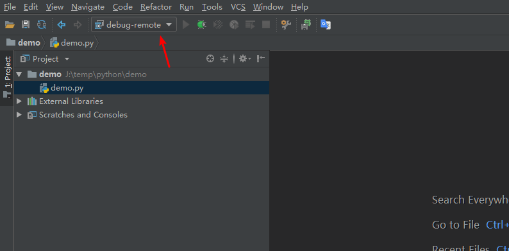Open the File menu
Image resolution: width=509 pixels, height=251 pixels.
10,7
